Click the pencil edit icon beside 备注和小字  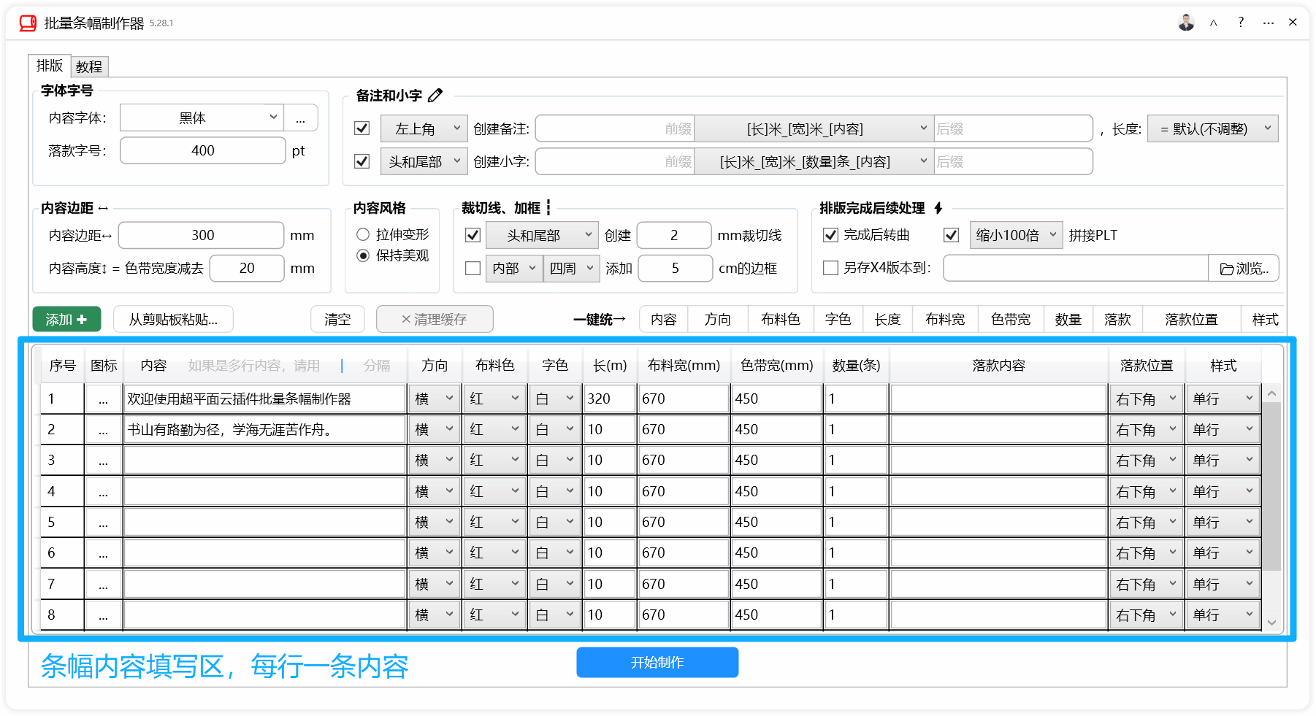(435, 96)
